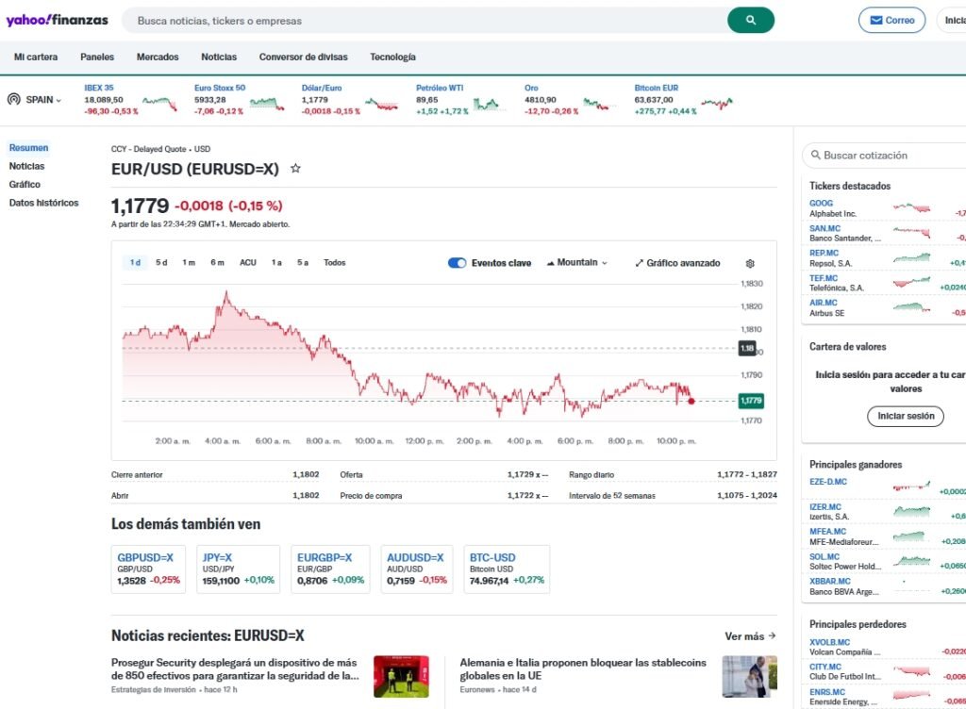Click the Prosegur news thumbnail image

[401, 676]
